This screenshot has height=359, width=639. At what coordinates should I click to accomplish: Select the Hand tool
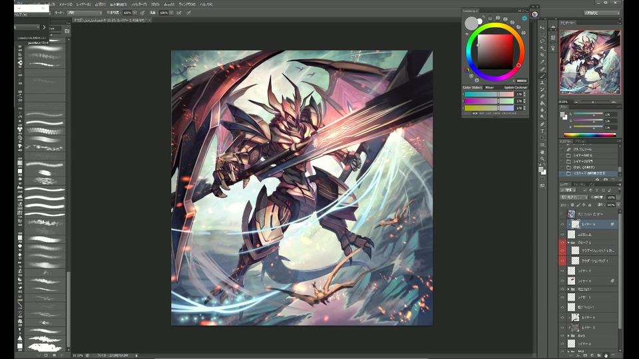[x=543, y=152]
